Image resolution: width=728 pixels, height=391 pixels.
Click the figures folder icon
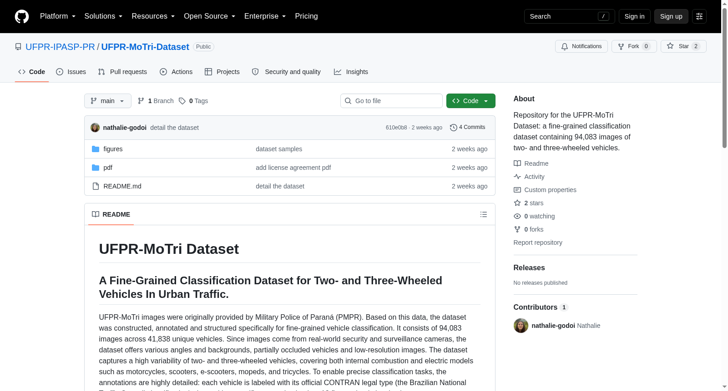(x=96, y=149)
